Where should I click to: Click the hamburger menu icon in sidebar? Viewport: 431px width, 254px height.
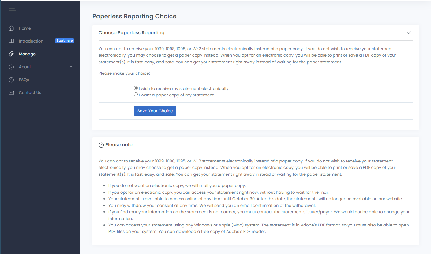coord(12,10)
